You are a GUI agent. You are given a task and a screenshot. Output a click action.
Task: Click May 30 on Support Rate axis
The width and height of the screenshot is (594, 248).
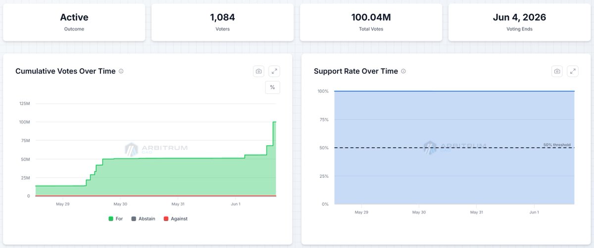[419, 212]
